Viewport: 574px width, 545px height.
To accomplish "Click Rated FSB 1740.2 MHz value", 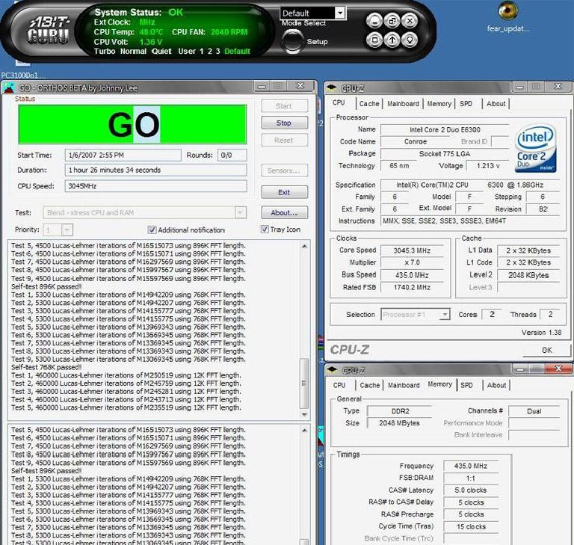I will point(412,288).
